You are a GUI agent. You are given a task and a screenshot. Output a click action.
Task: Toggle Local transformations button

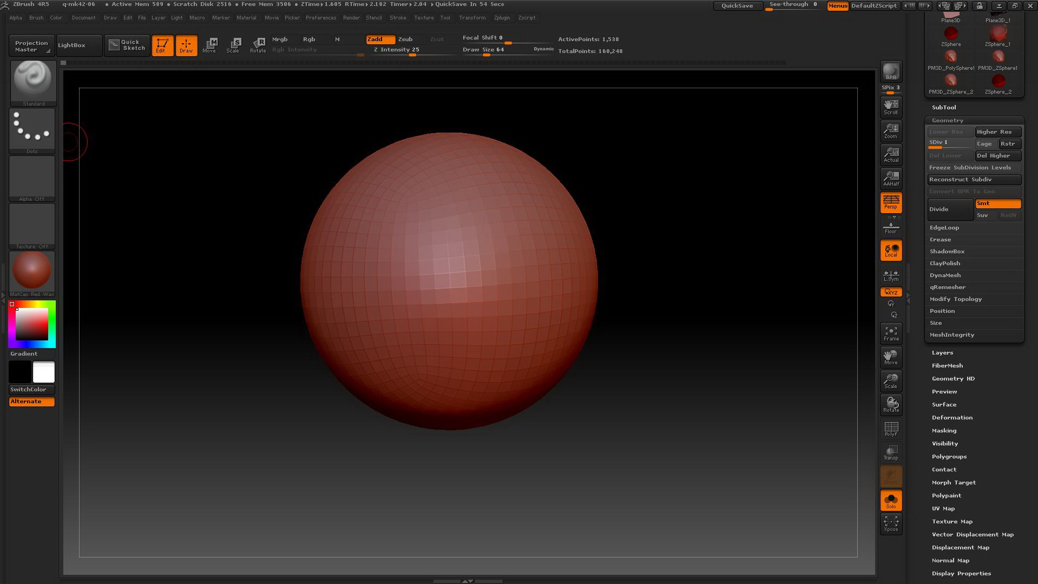pos(891,250)
